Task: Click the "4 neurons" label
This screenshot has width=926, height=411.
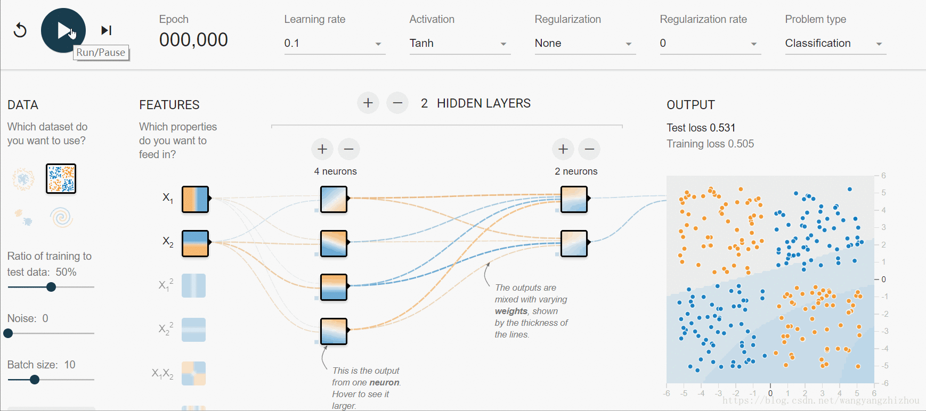Action: [x=336, y=171]
